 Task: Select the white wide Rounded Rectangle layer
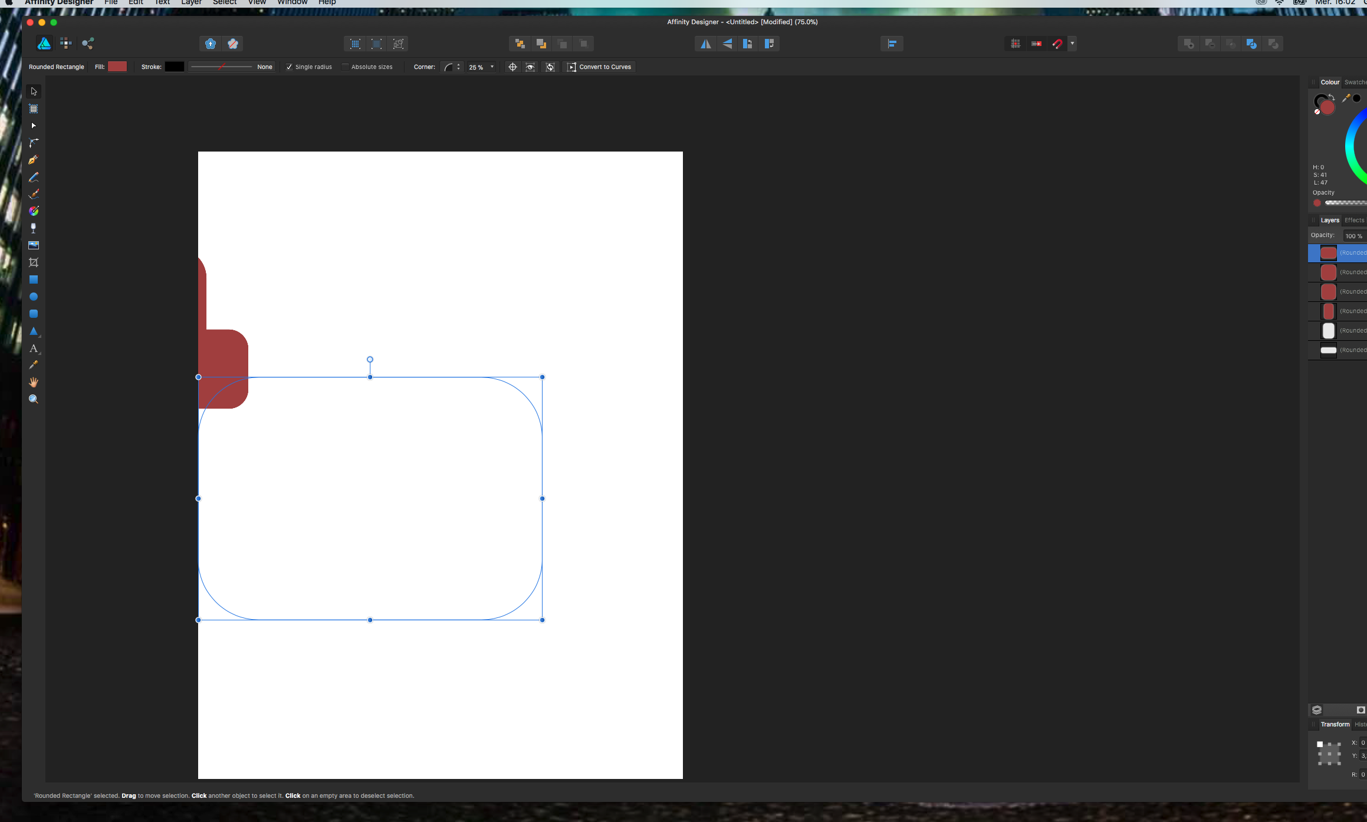[x=1338, y=350]
